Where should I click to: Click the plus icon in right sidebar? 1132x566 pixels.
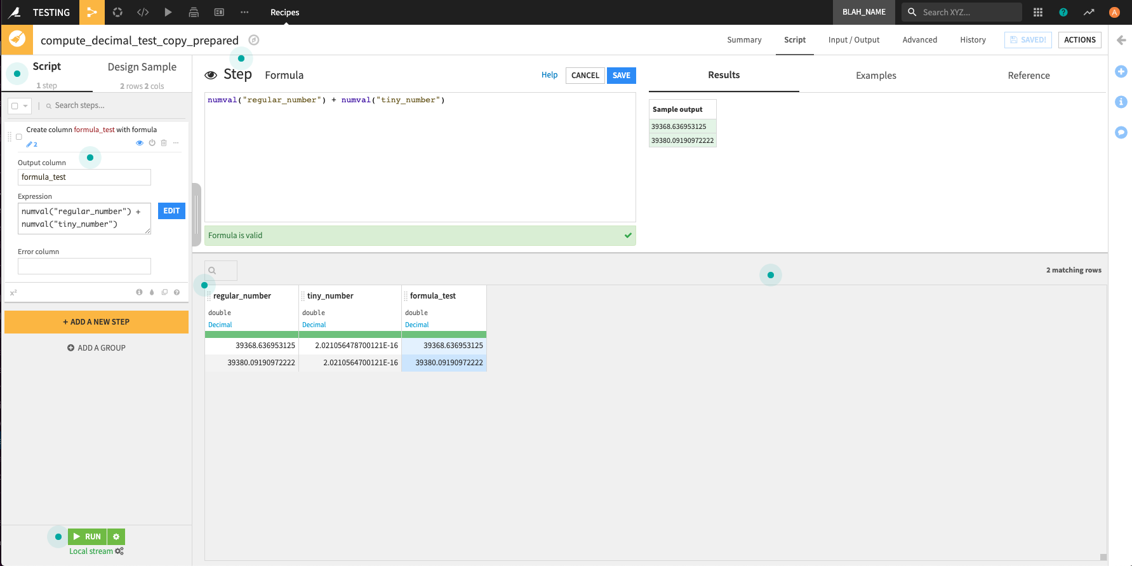coord(1121,72)
